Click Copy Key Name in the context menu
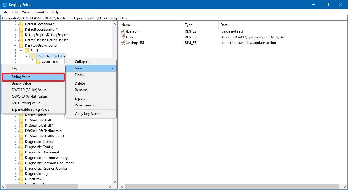Screen dimensions: 348x190 pos(87,113)
